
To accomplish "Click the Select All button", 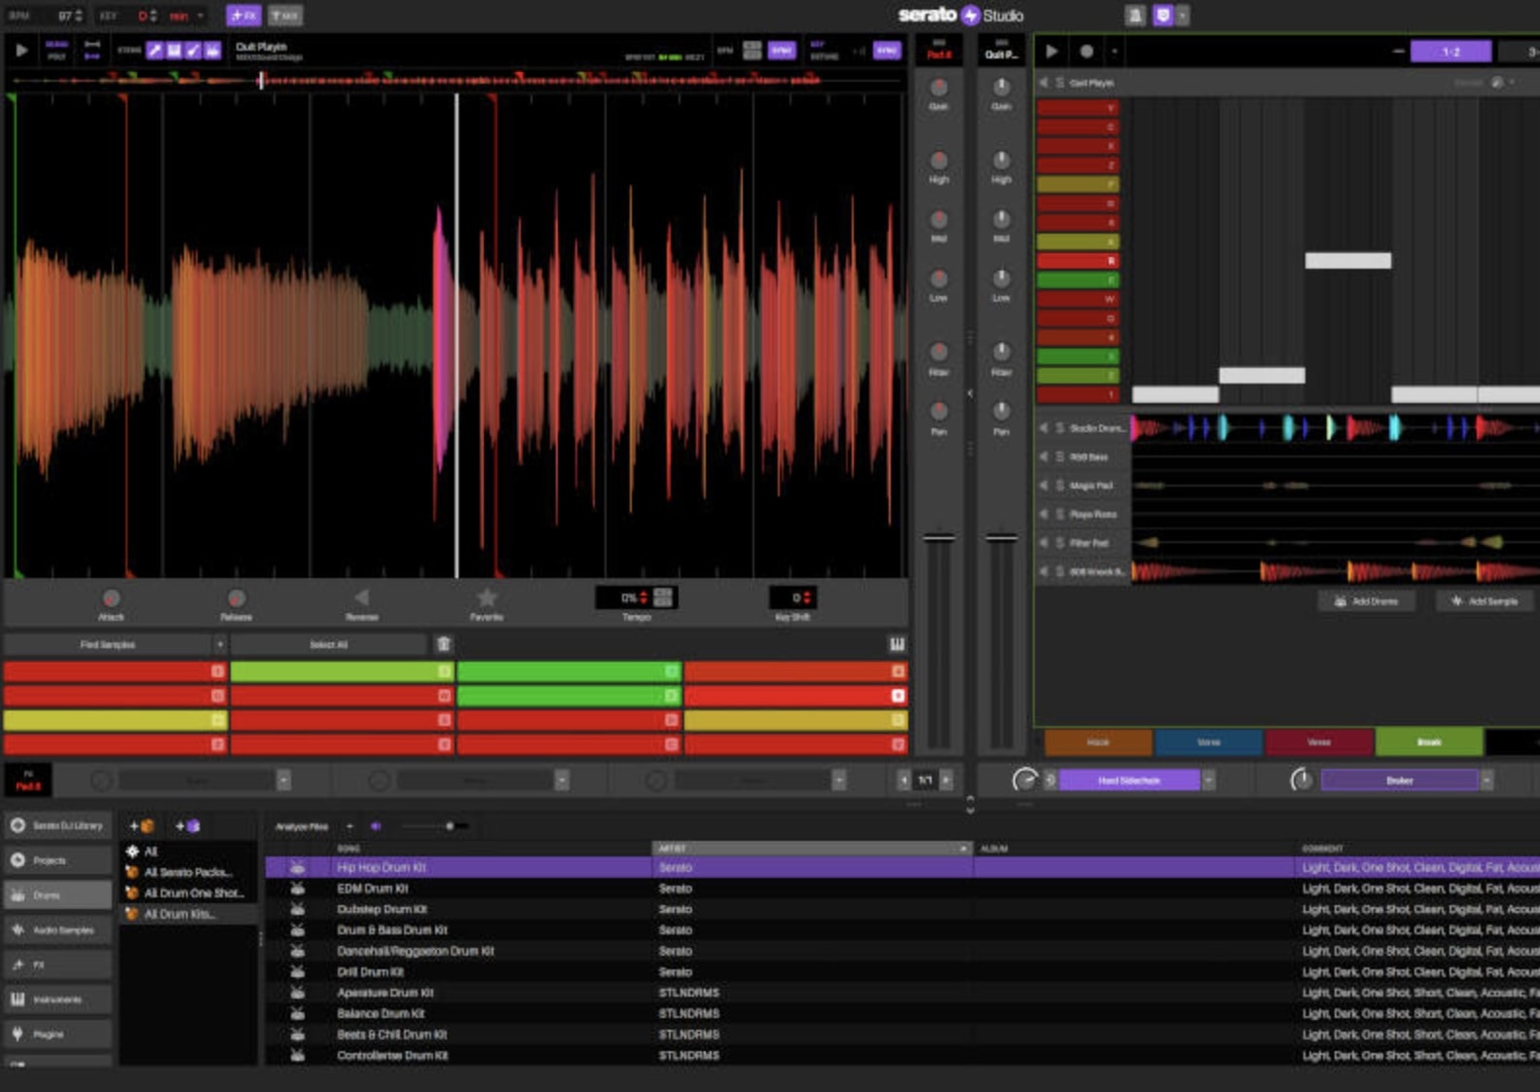I will click(329, 644).
